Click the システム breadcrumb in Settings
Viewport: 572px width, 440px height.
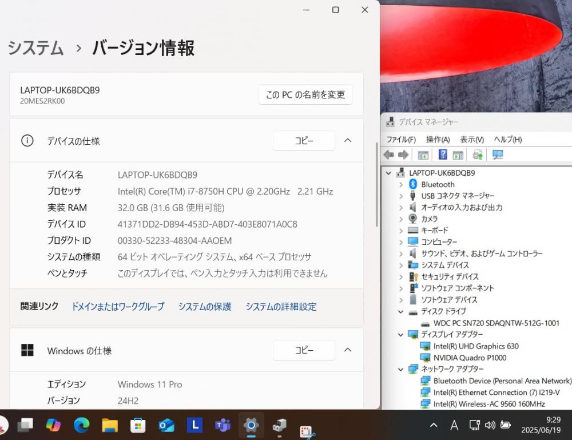point(35,48)
